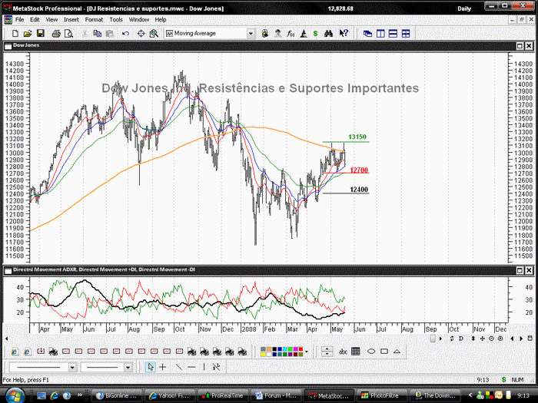Click the 12400 support label
Image resolution: width=538 pixels, height=403 pixels.
tap(359, 190)
